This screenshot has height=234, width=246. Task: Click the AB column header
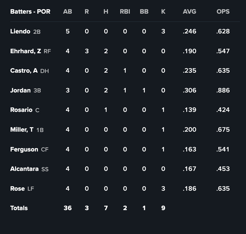coord(68,12)
